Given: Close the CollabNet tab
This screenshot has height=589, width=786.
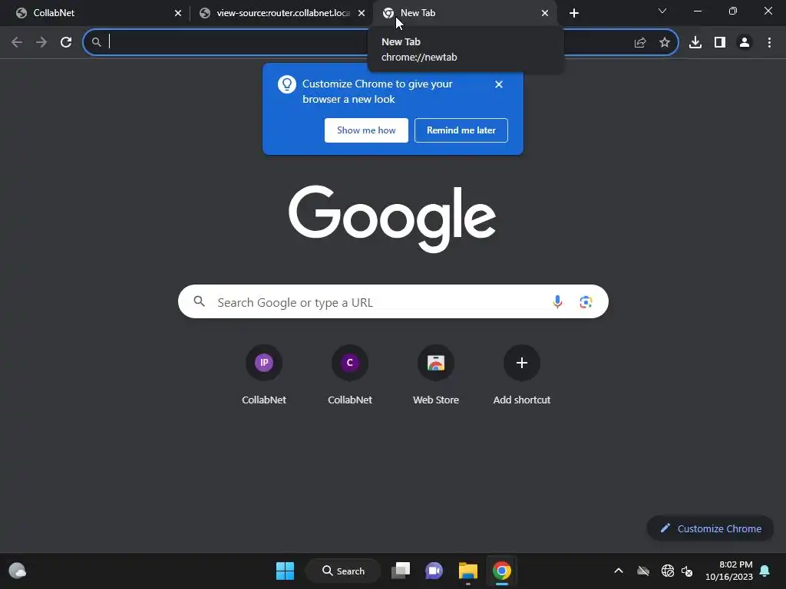Looking at the screenshot, I should (178, 13).
